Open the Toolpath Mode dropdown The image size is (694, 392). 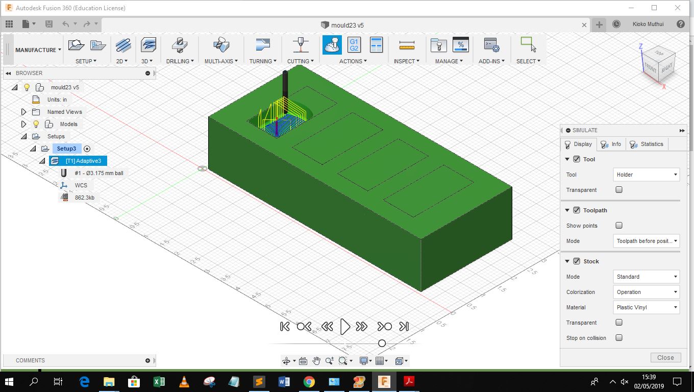pyautogui.click(x=646, y=241)
